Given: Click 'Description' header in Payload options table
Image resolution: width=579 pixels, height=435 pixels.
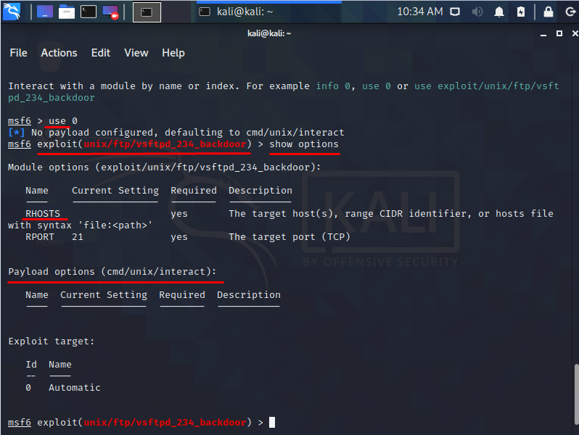Looking at the screenshot, I should [x=249, y=295].
